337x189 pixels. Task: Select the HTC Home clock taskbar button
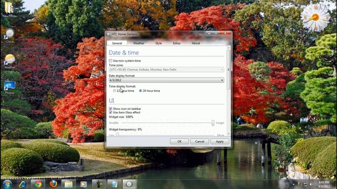pyautogui.click(x=129, y=184)
